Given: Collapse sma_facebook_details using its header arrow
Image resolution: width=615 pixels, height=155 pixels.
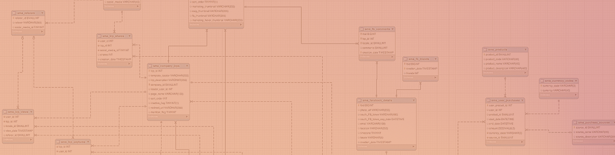Looking at the screenshot, I should pyautogui.click(x=413, y=100).
